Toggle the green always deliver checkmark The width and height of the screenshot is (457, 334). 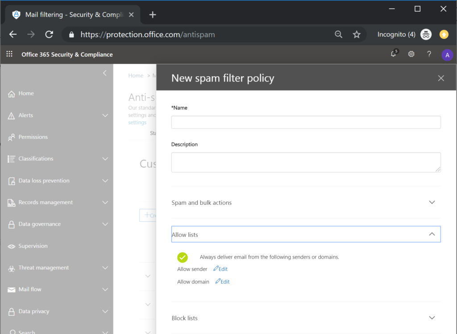point(183,257)
